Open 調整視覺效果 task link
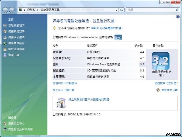The width and height of the screenshot is (182, 137). coord(16,31)
